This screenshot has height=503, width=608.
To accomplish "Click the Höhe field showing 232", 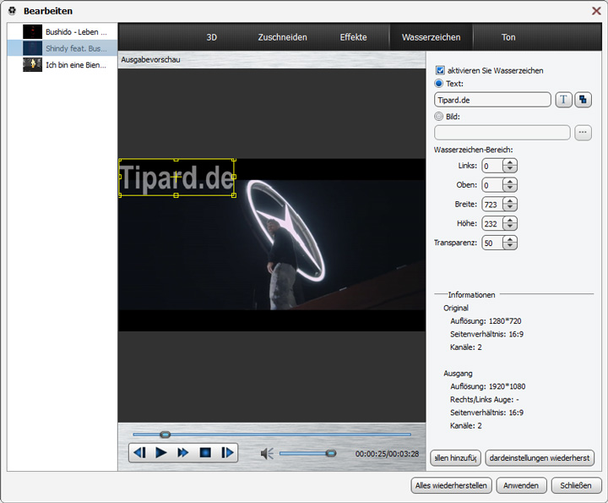I will 492,223.
